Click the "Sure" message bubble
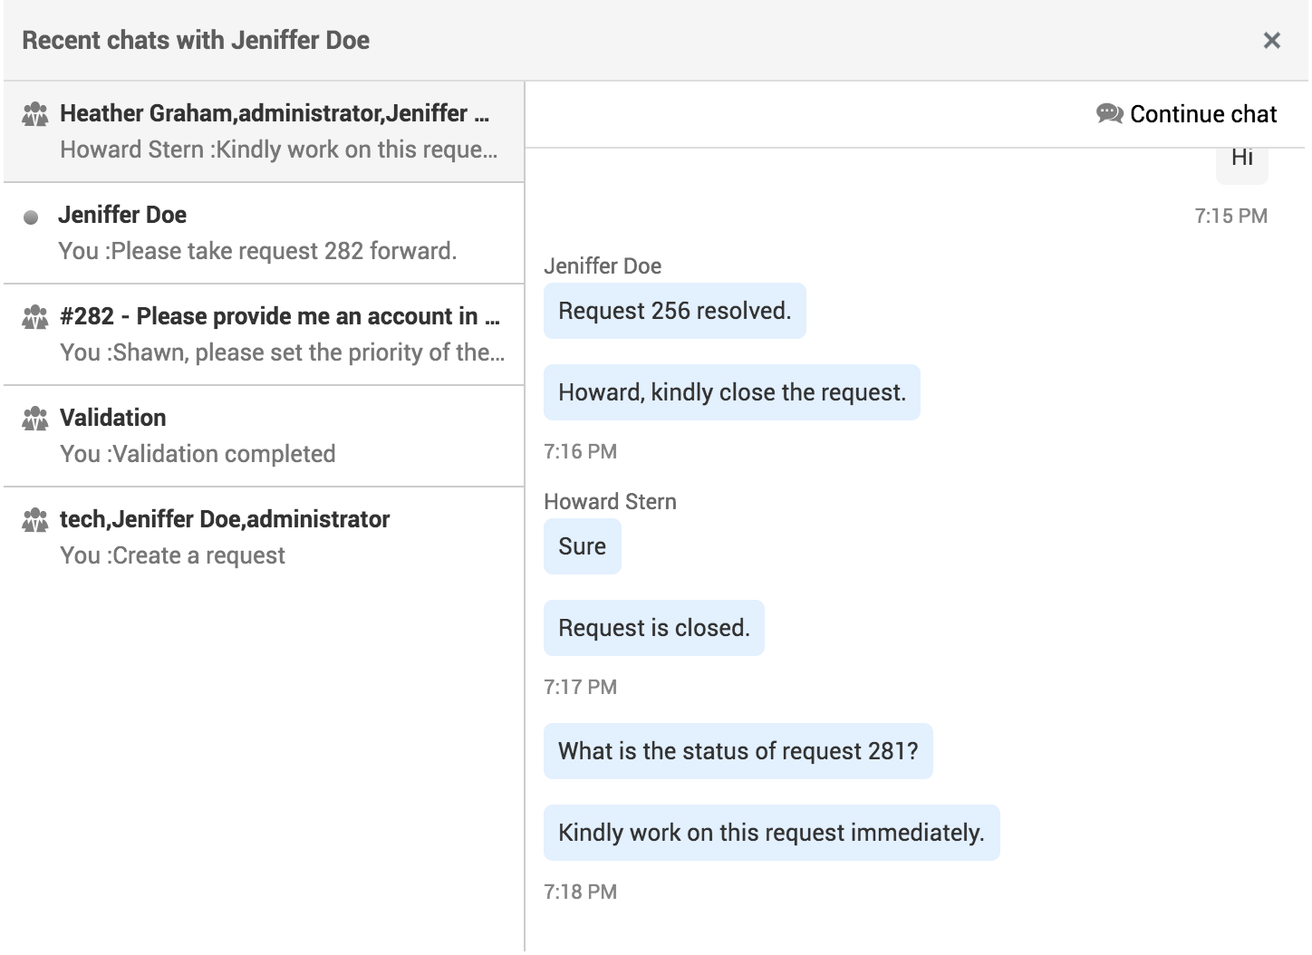Screen dimensions: 1312x955 point(582,546)
